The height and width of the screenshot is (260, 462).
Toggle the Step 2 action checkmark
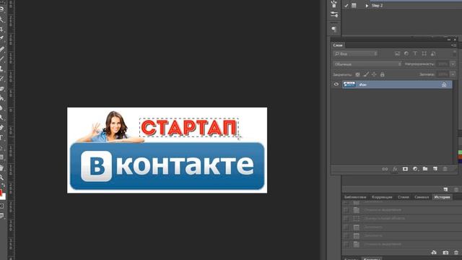pyautogui.click(x=346, y=6)
